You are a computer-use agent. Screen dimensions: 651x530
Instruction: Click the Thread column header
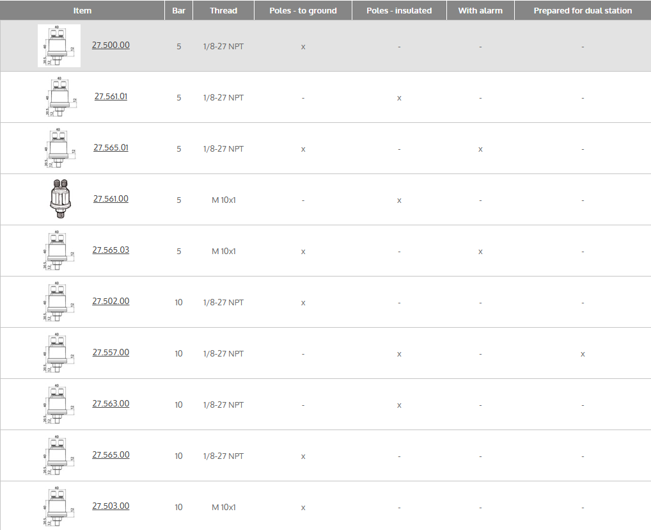click(x=223, y=10)
